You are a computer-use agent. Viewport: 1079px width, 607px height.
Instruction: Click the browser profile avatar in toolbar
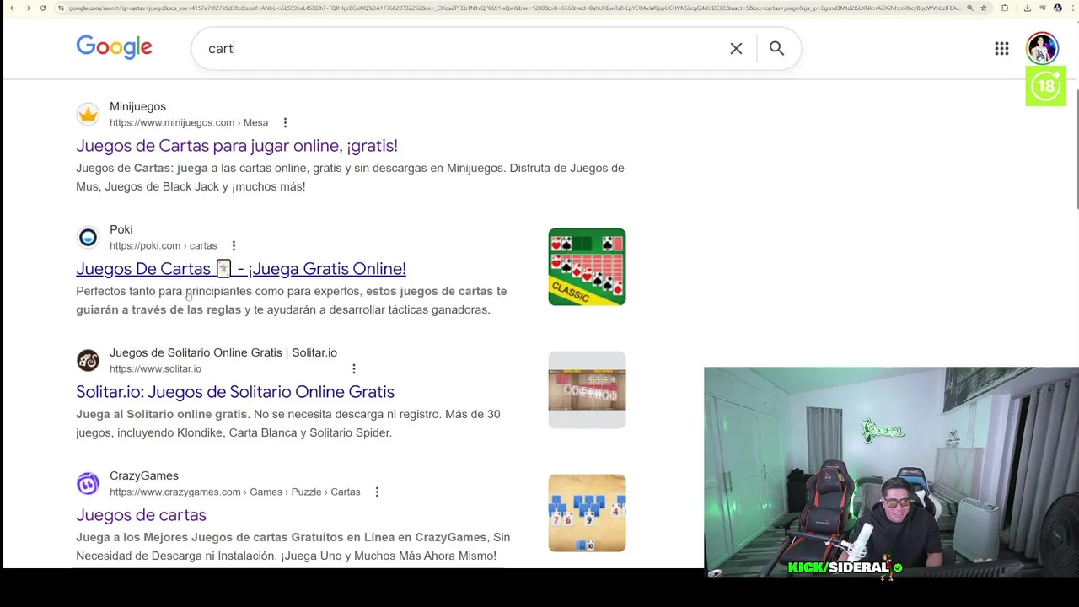(x=1057, y=8)
